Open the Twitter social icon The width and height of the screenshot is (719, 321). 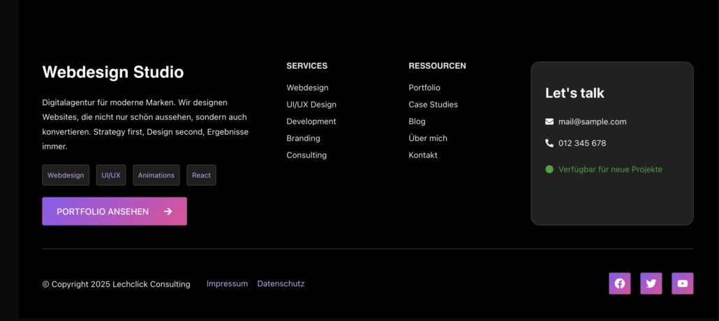651,283
